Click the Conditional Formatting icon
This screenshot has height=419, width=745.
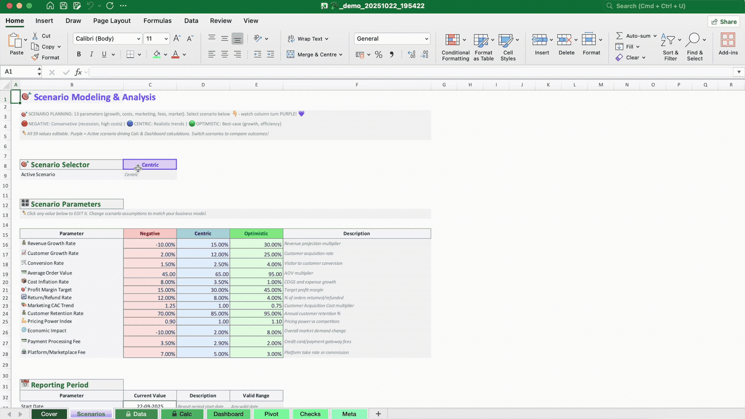click(x=453, y=40)
